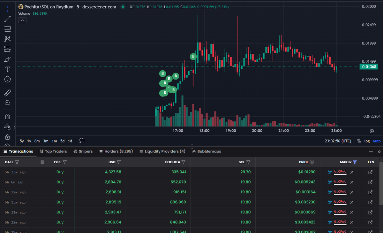Image resolution: width=383 pixels, height=233 pixels.
Task: Toggle lock all drawings
Action: point(8,137)
